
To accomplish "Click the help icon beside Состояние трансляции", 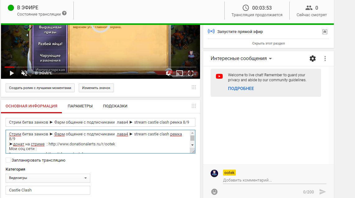I will coord(64,13).
